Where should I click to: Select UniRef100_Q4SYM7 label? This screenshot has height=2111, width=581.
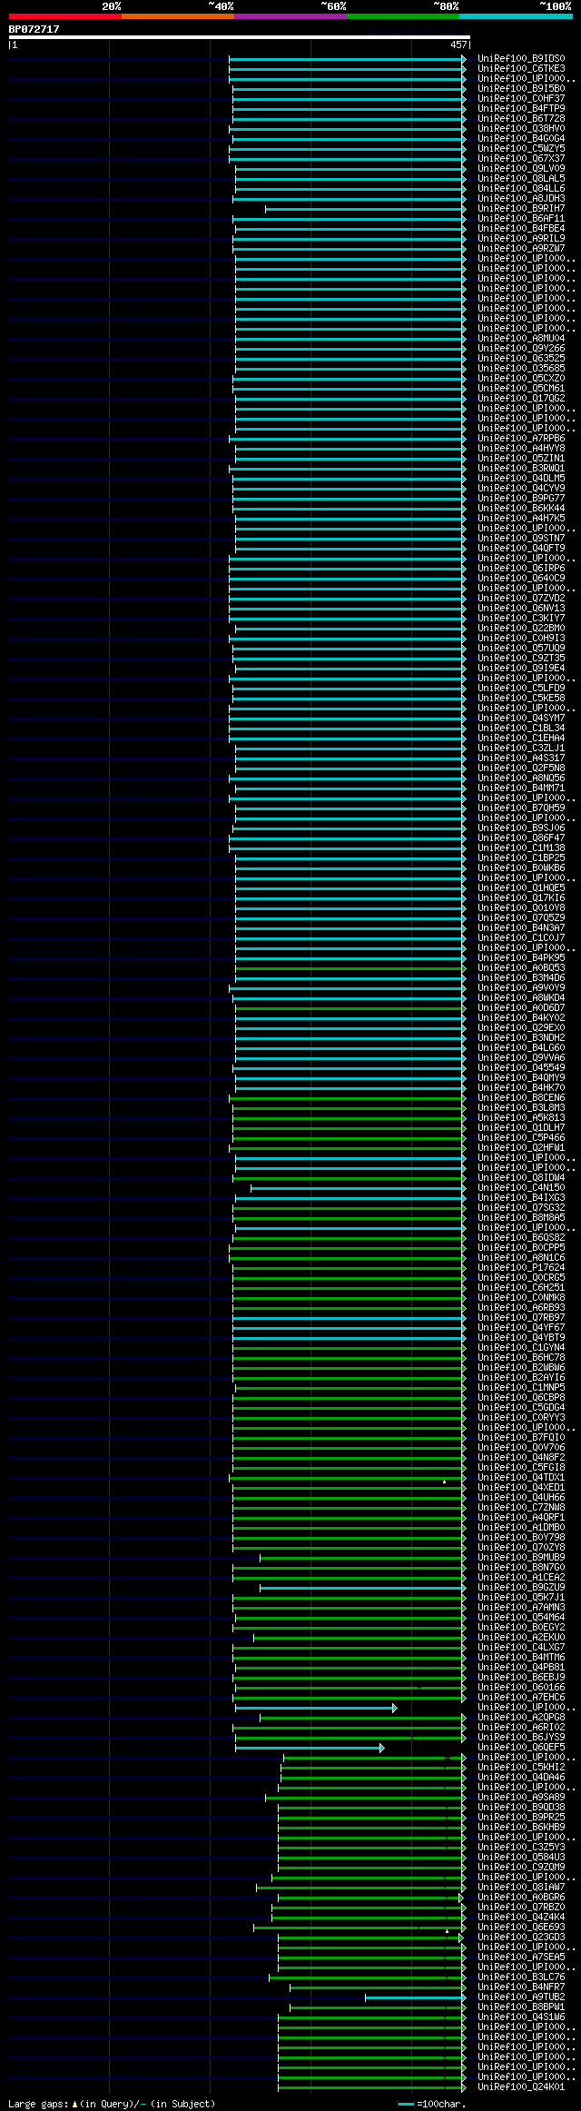[521, 719]
